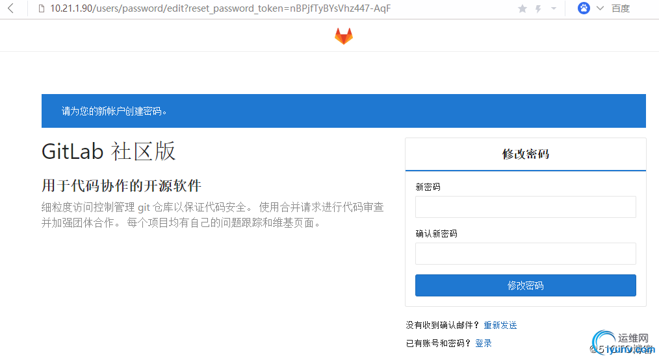Click the 没有收到确认邮件？ text
Viewport: 659px width, 360px height.
click(x=443, y=325)
